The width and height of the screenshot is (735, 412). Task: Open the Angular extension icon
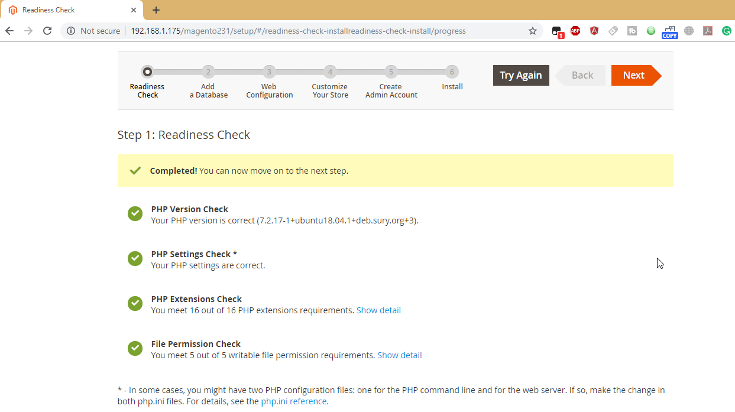[x=594, y=31]
